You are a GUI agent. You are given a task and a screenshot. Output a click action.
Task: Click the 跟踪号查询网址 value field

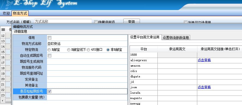pos(87,74)
